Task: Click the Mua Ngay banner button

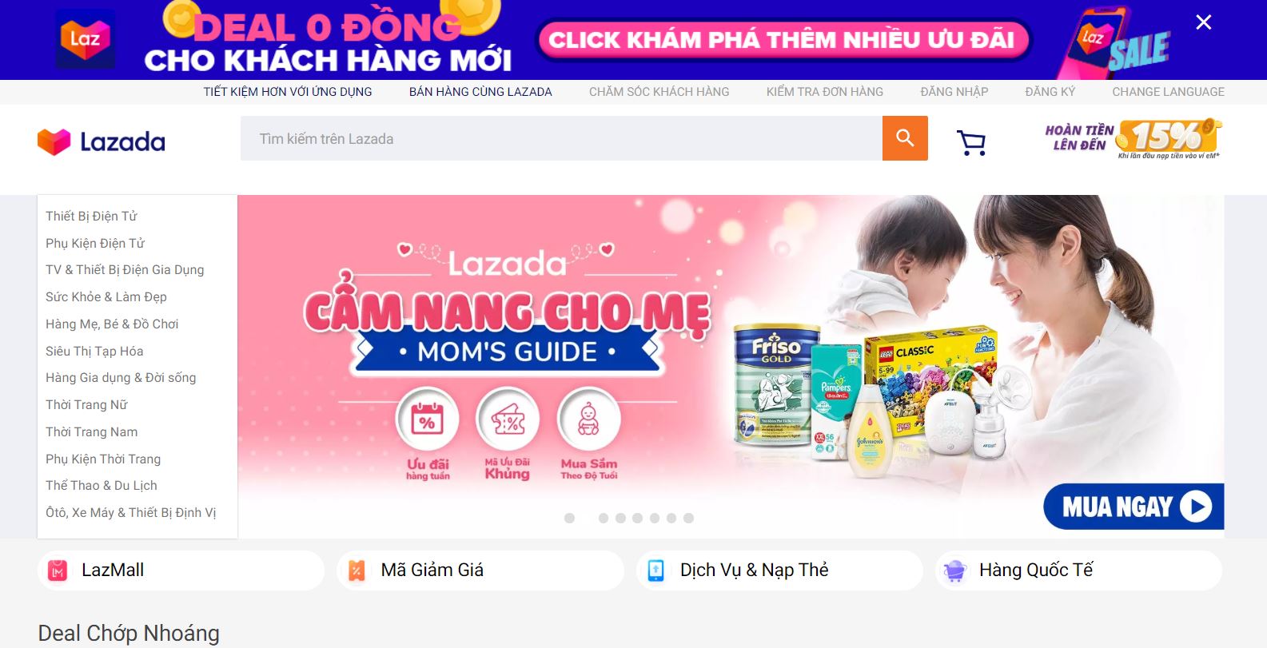Action: (x=1134, y=507)
